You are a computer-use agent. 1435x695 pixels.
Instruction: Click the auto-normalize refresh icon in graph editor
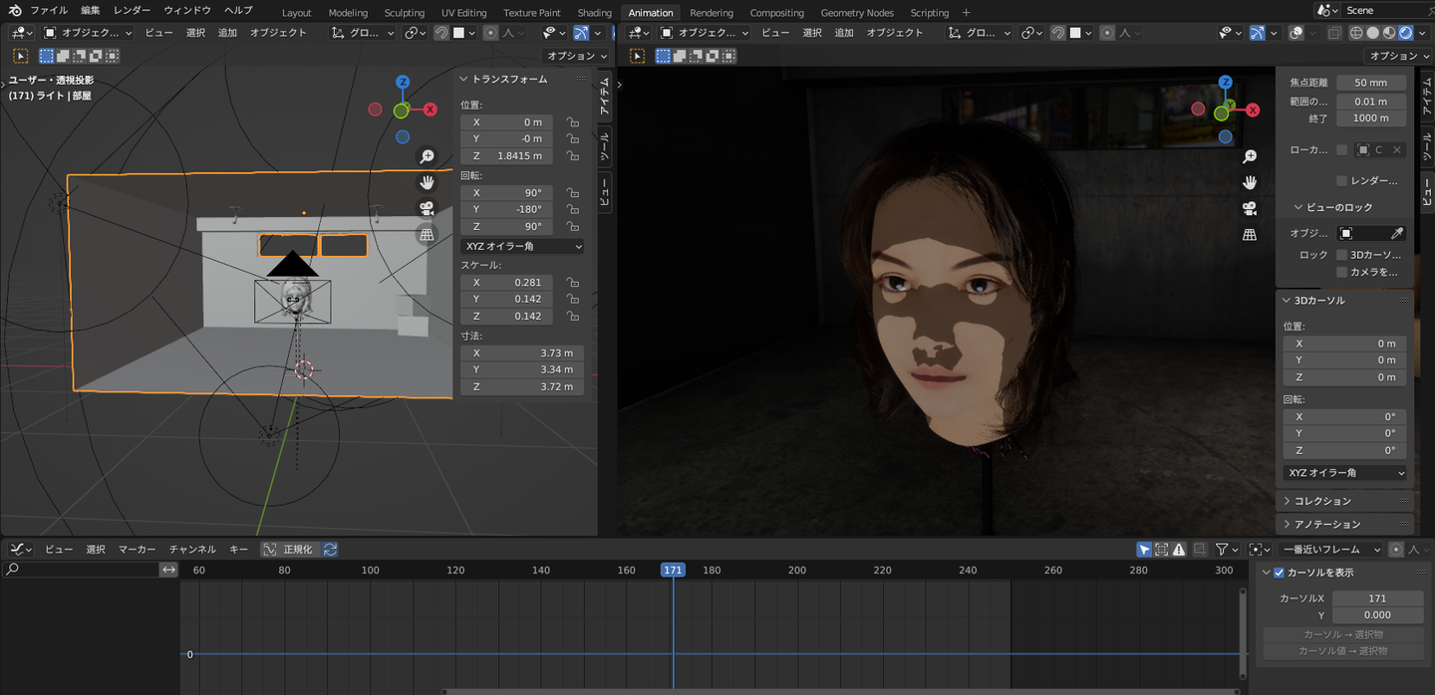click(x=330, y=549)
